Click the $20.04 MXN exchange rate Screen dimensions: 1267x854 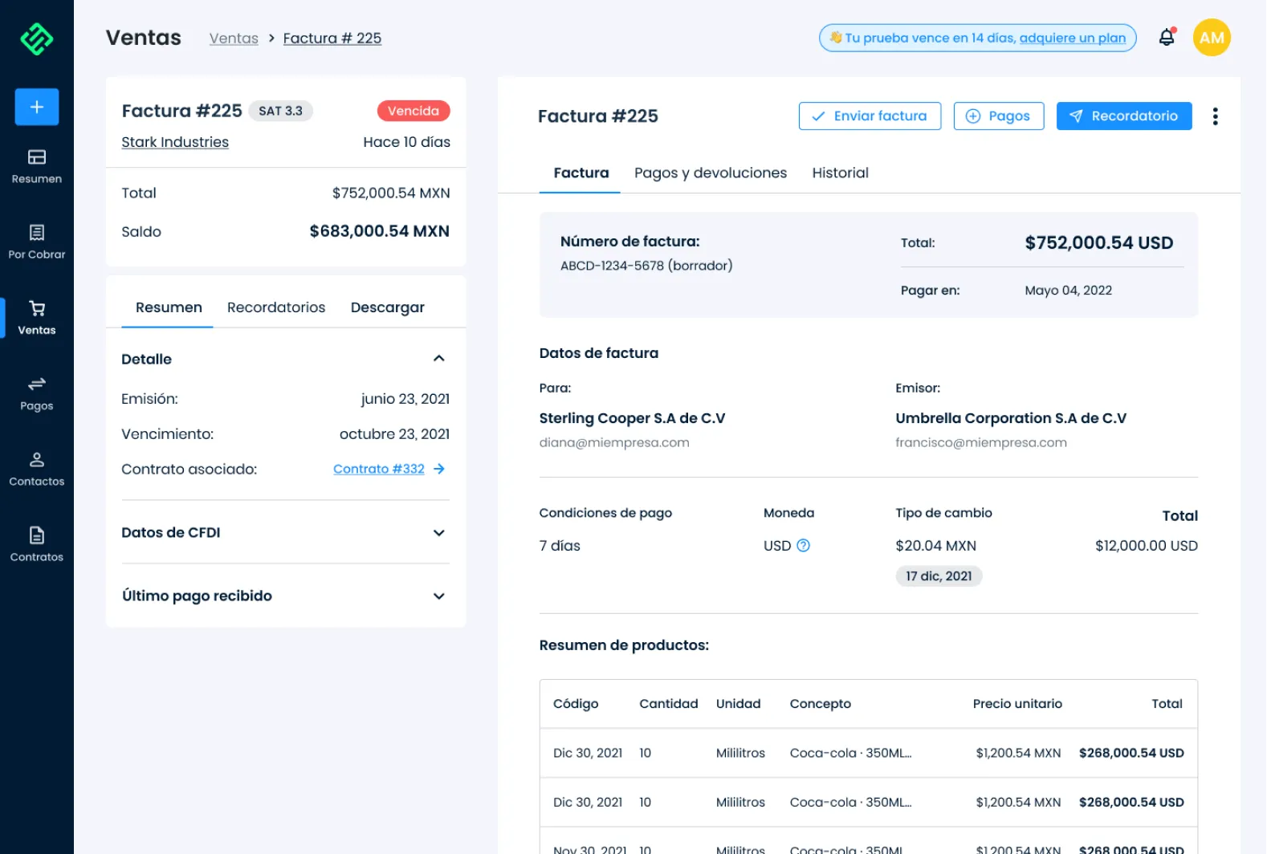click(935, 546)
